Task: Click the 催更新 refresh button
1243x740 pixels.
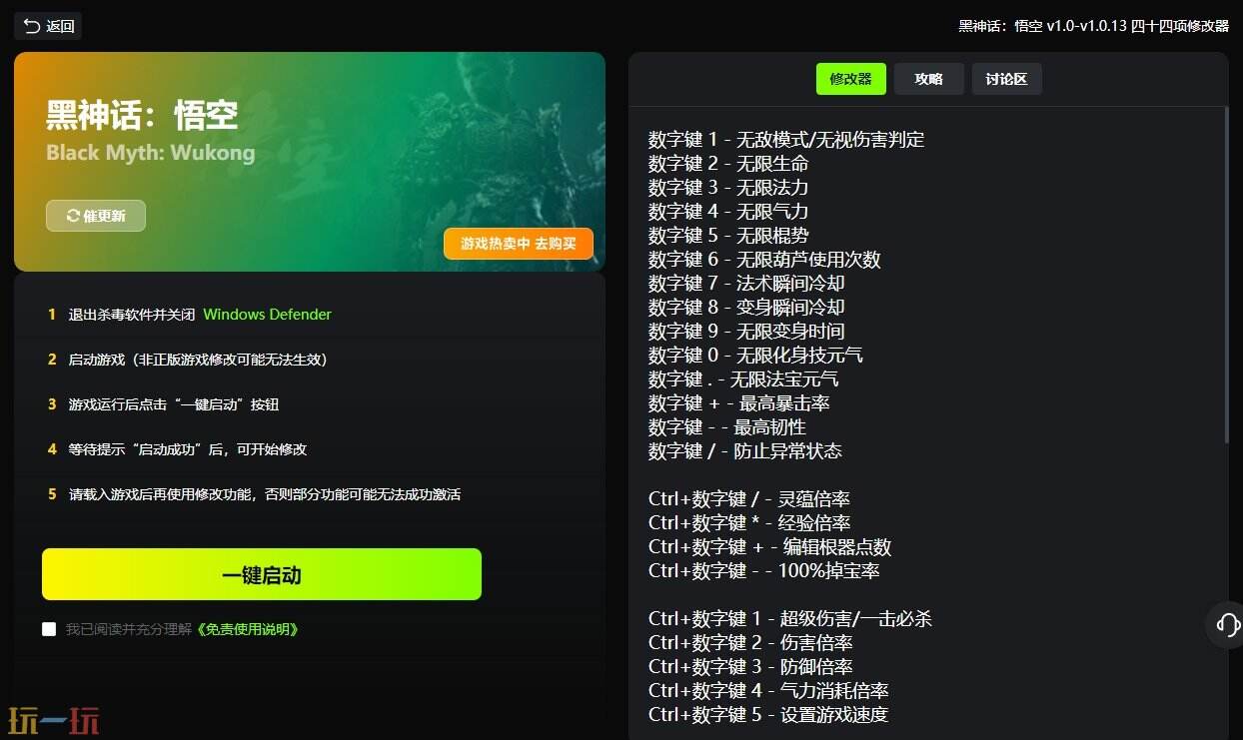Action: click(x=96, y=216)
